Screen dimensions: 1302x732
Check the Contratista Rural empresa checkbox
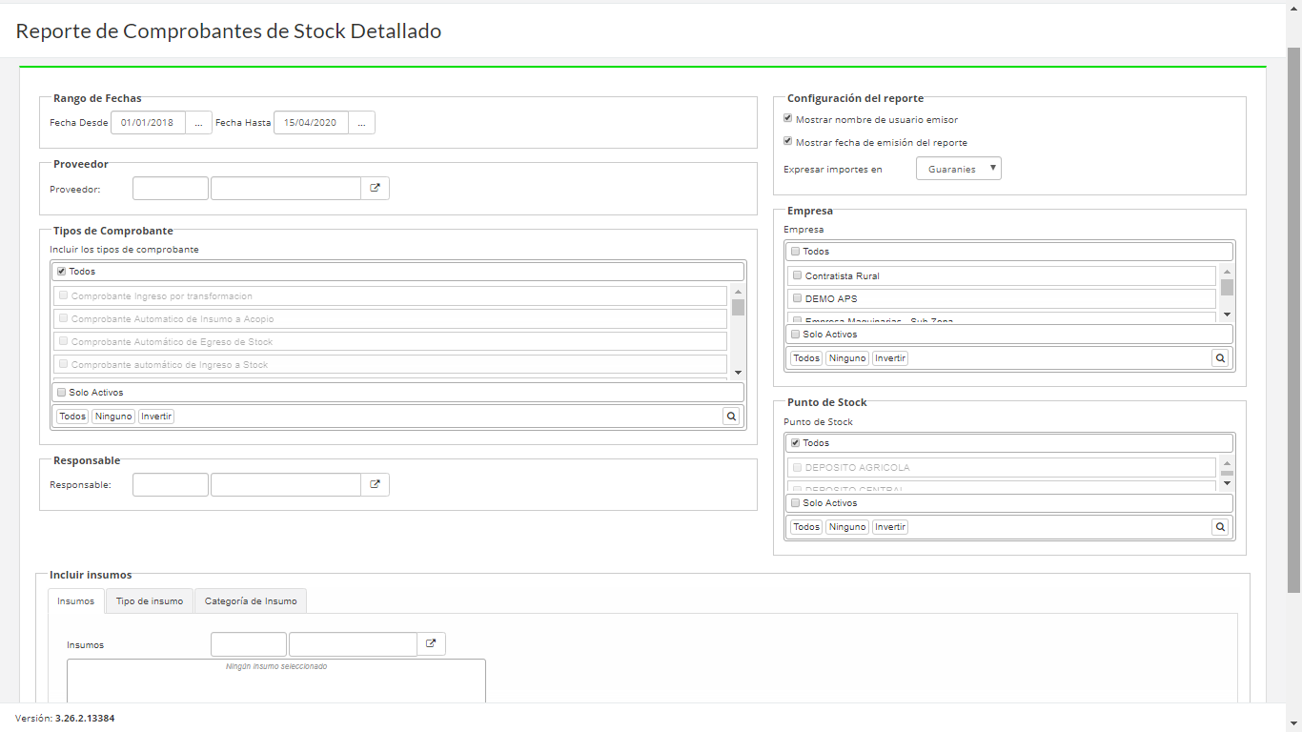tap(797, 275)
